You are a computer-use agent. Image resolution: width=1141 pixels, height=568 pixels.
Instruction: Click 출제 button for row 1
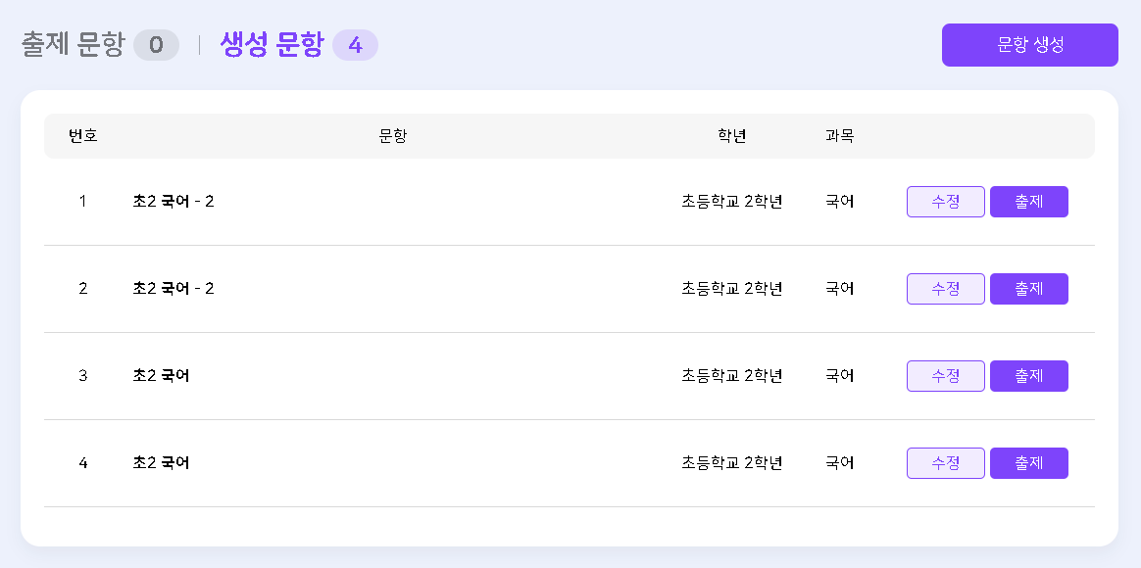point(1028,202)
